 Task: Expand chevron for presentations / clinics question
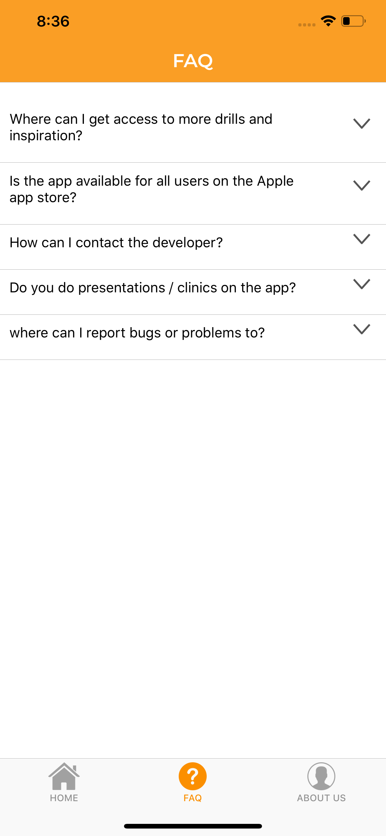361,284
